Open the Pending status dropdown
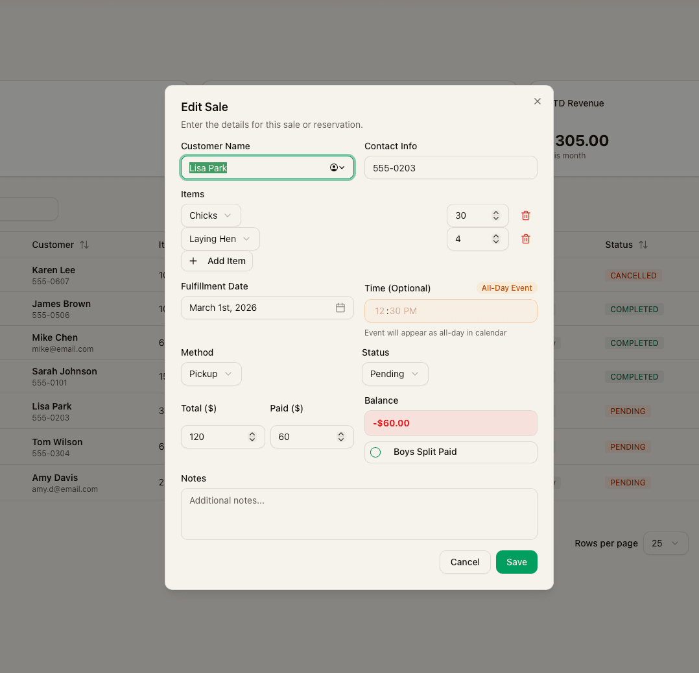The image size is (699, 673). pyautogui.click(x=395, y=373)
